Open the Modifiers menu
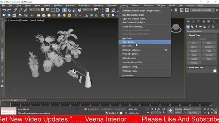Image resolution: width=219 pixels, height=123 pixels. point(58,5)
